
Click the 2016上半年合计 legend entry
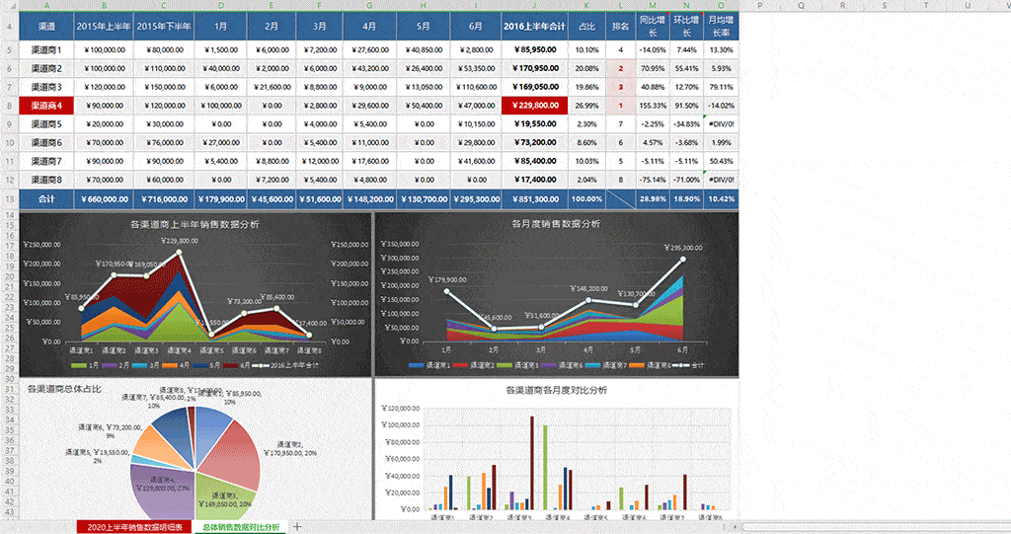click(287, 365)
